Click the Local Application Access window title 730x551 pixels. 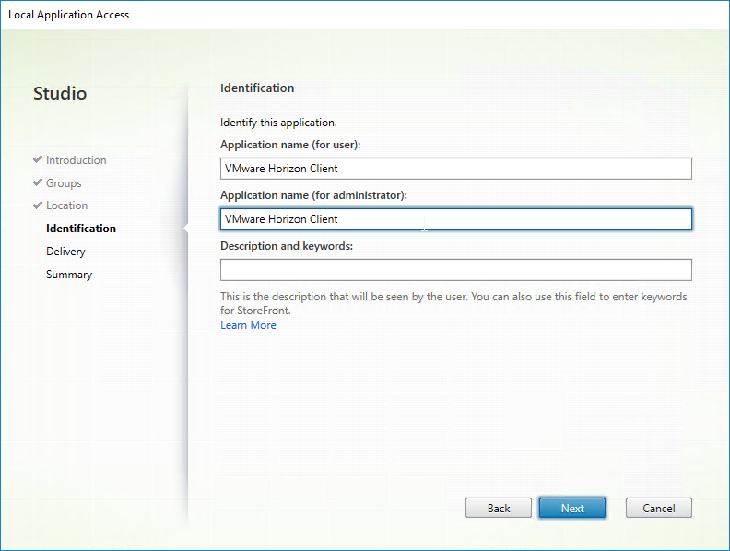(x=68, y=15)
